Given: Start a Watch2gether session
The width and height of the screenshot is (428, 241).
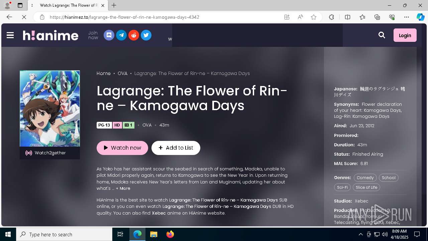Looking at the screenshot, I should [50, 153].
